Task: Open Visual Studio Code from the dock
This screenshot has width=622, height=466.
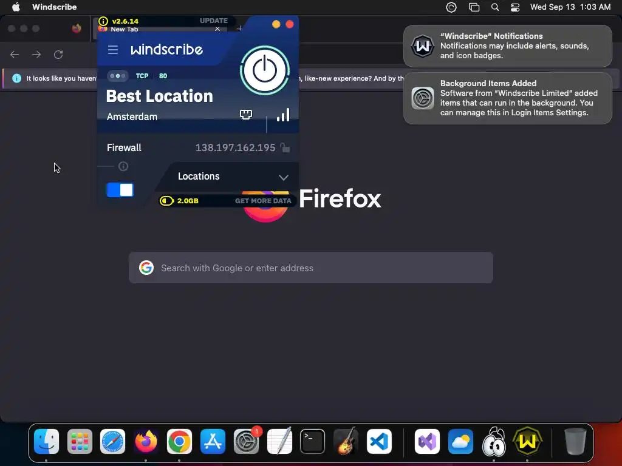Action: click(379, 441)
